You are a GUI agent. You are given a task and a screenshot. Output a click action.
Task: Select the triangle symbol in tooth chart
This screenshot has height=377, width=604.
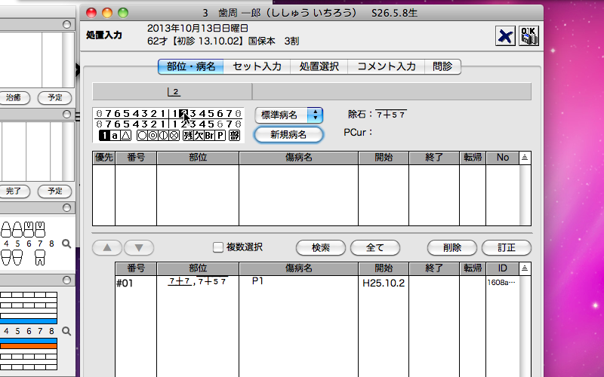coord(126,136)
